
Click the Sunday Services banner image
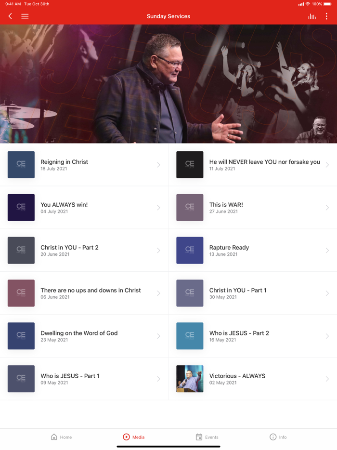coord(168,84)
